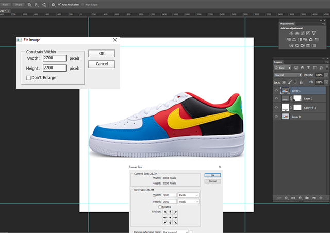Click the link layers icon at panel bottom

[279, 198]
